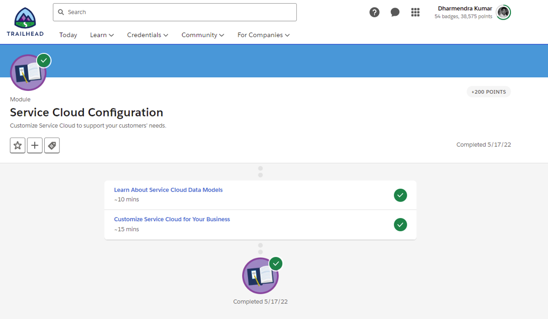This screenshot has width=548, height=319.
Task: Click the tag icon button
Action: pyautogui.click(x=52, y=145)
